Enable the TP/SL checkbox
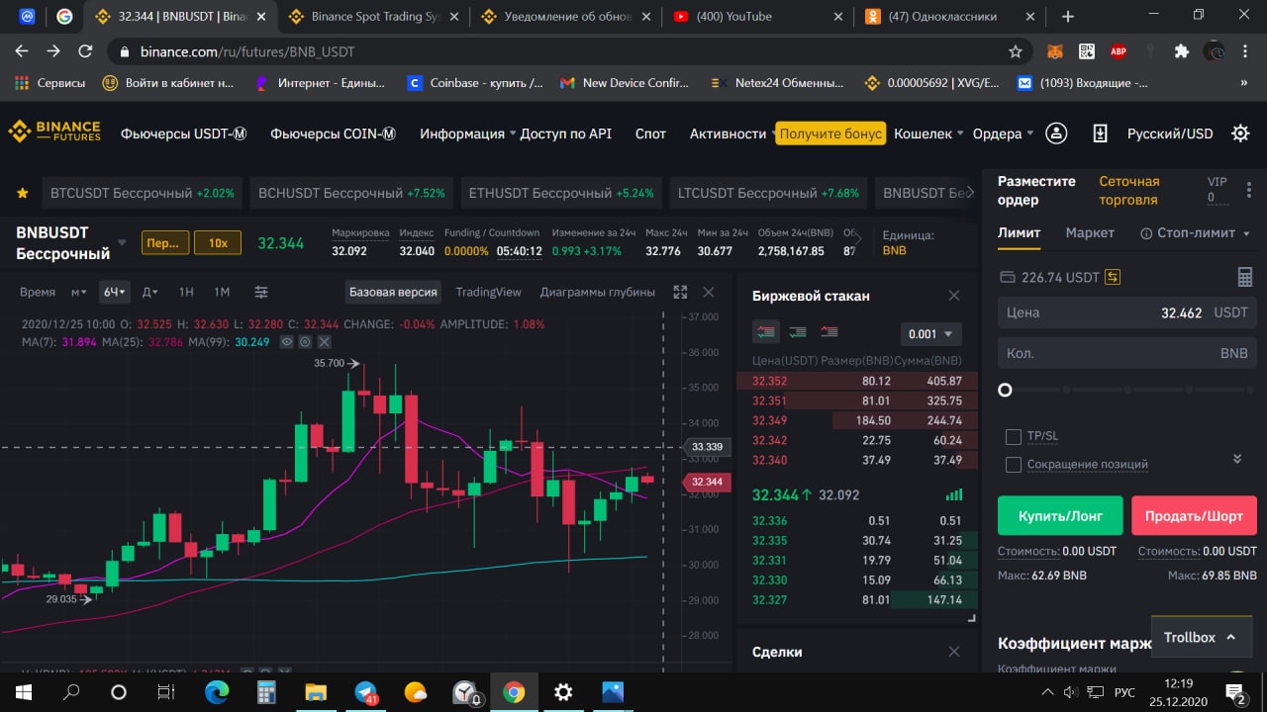Image resolution: width=1267 pixels, height=712 pixels. [x=1013, y=436]
